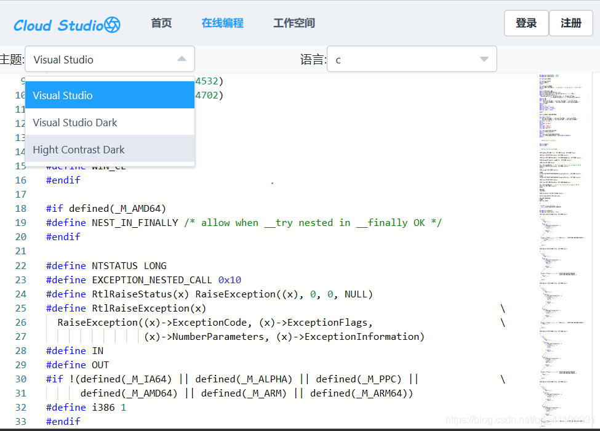The width and height of the screenshot is (600, 431).
Task: Choose Hight Contrast Dark theme option
Action: 110,149
